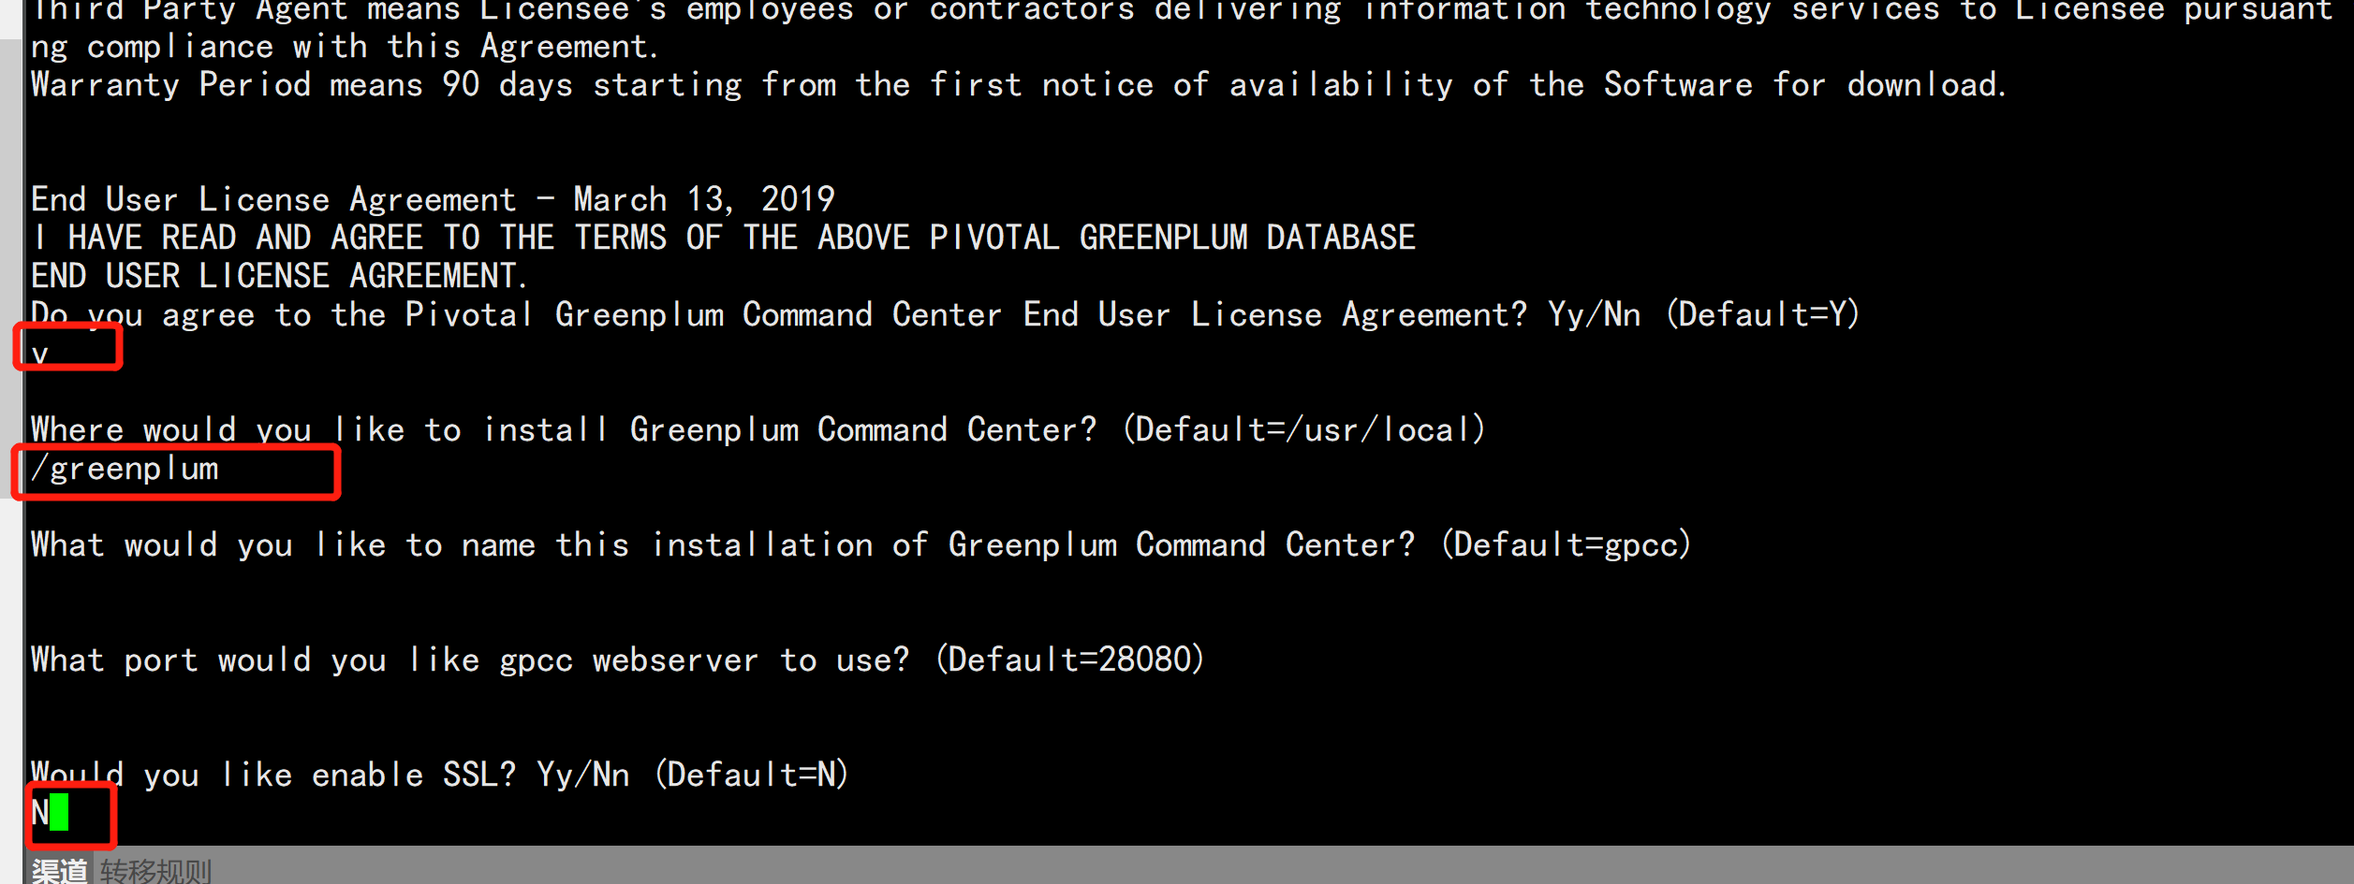Click the '/greenplum' install path entry
Viewport: 2354px width, 884px height.
125,469
